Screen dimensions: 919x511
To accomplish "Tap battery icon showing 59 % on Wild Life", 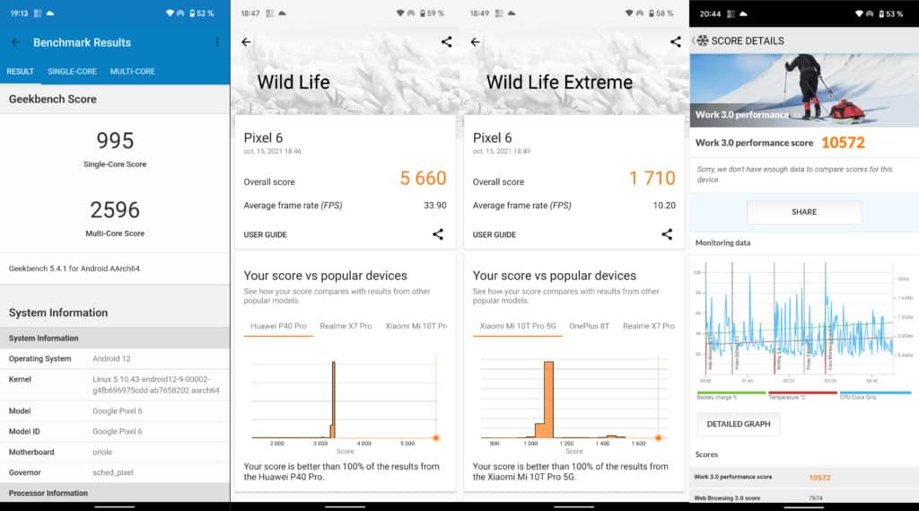I will [x=423, y=13].
